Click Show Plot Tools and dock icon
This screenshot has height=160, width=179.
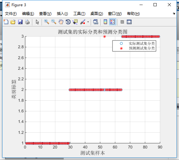129,22
